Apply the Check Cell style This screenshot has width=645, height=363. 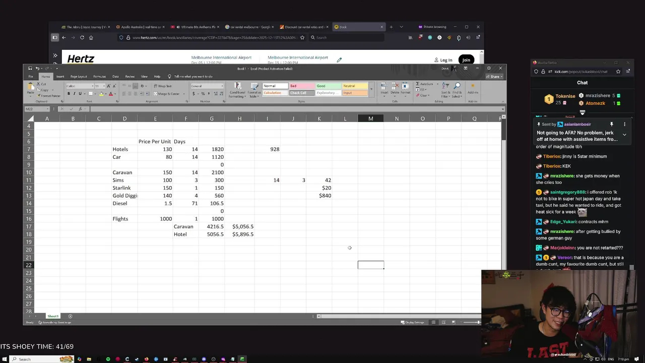[301, 93]
